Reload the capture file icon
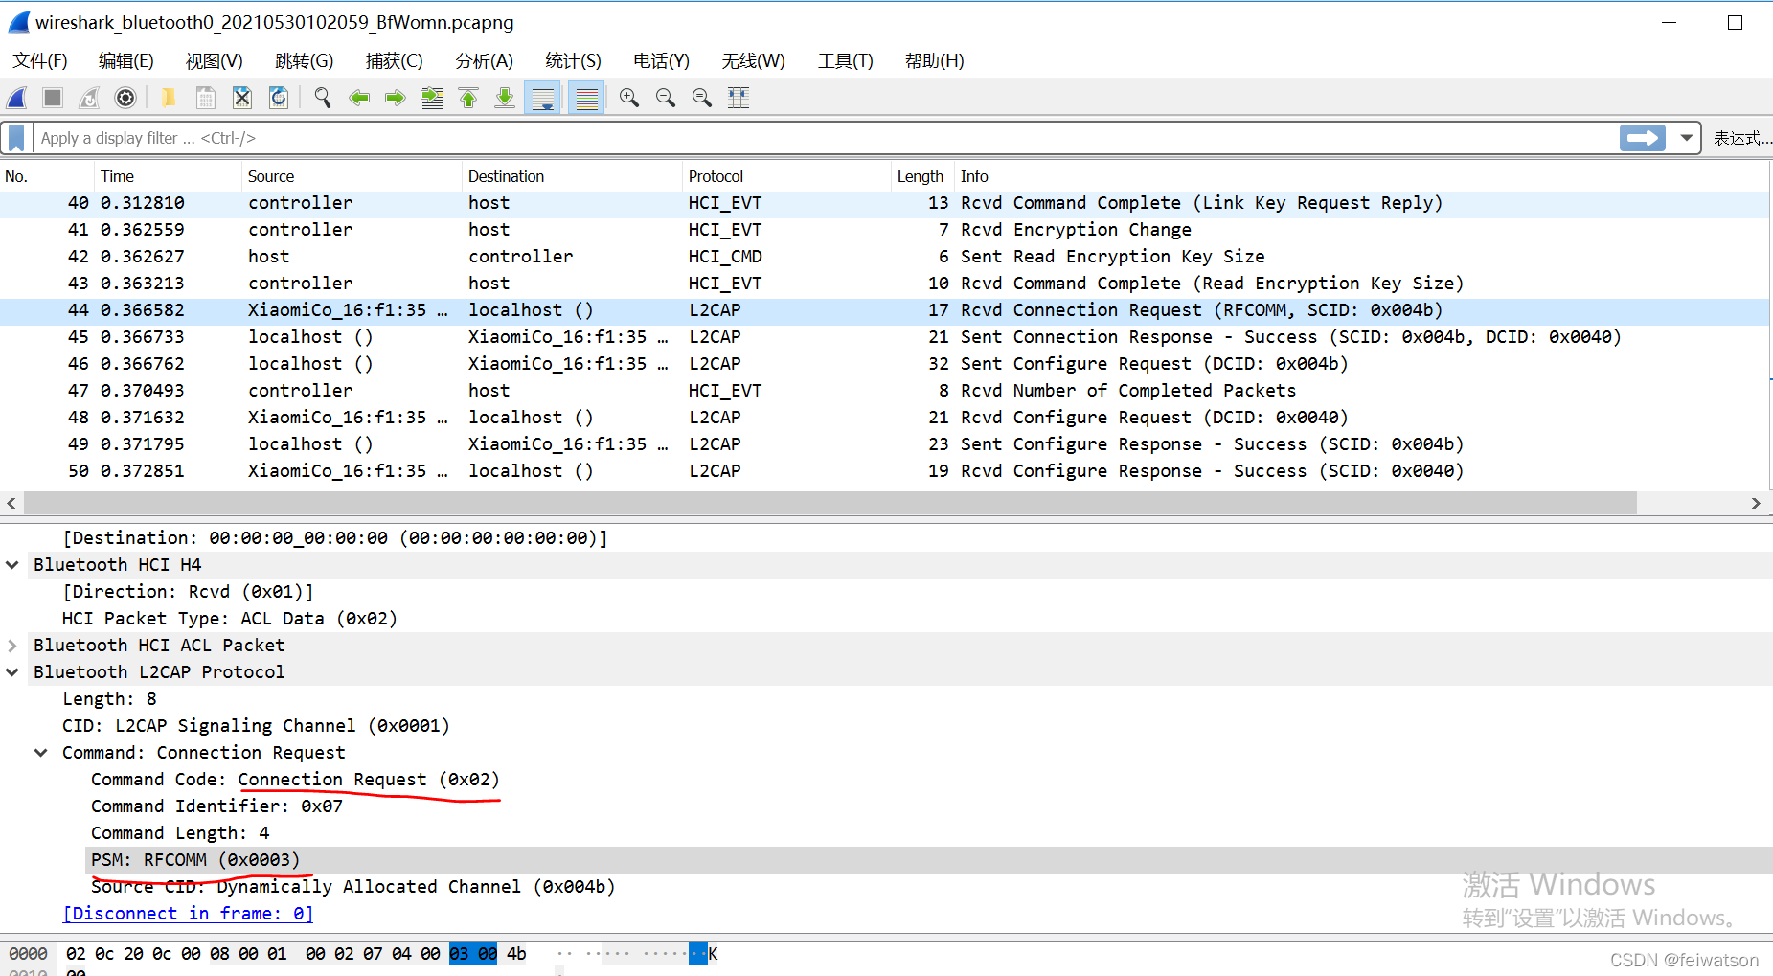This screenshot has width=1773, height=976. 279,98
